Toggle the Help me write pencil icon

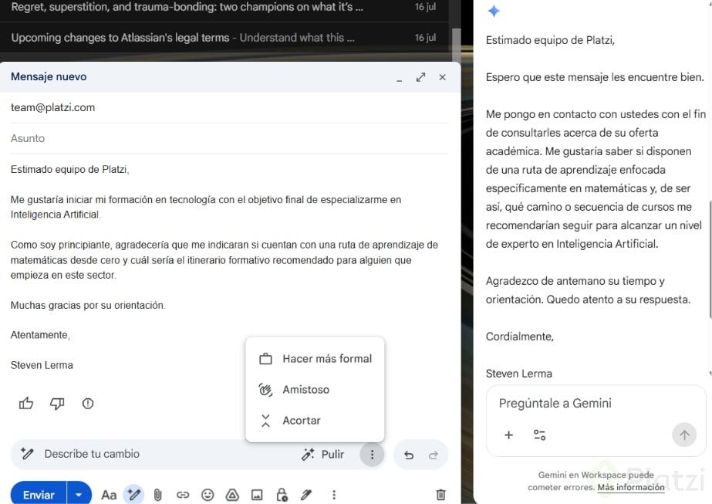(x=133, y=495)
